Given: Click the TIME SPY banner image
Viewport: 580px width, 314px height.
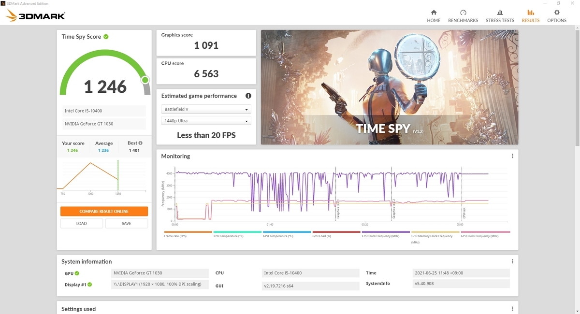Looking at the screenshot, I should (390, 87).
